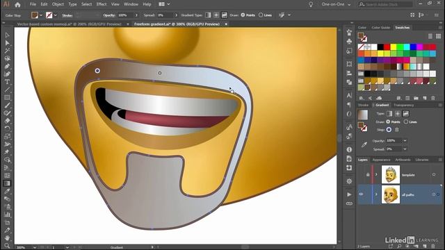Open fill color dropdown in control bar
The height and width of the screenshot is (250, 445).
(41, 15)
